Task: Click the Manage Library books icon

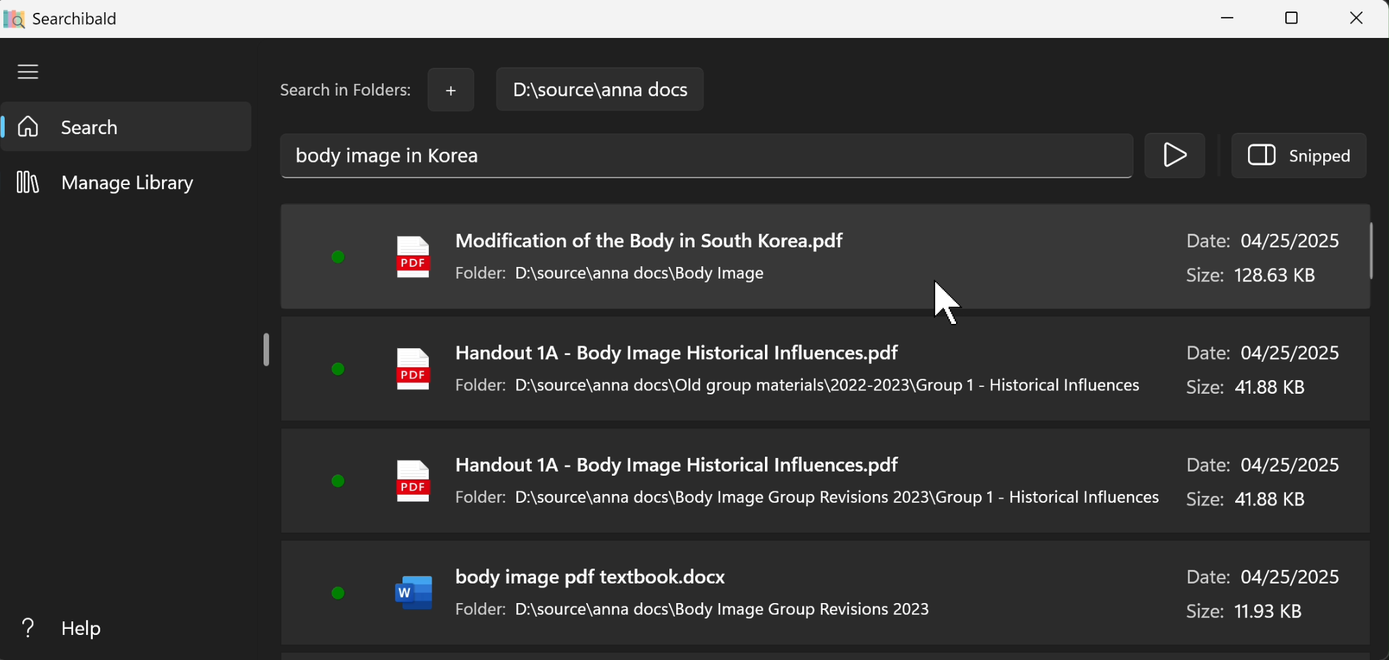Action: point(28,182)
